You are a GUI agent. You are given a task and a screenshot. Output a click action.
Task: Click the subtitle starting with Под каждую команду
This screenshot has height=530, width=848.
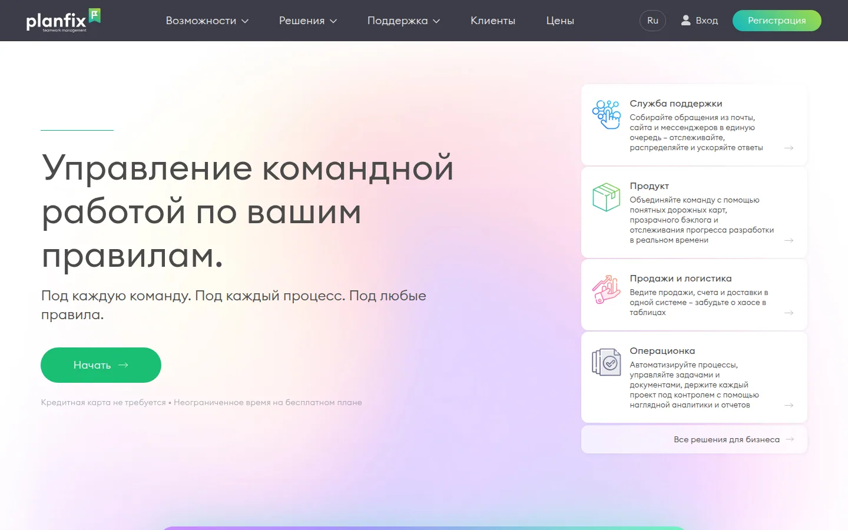234,305
